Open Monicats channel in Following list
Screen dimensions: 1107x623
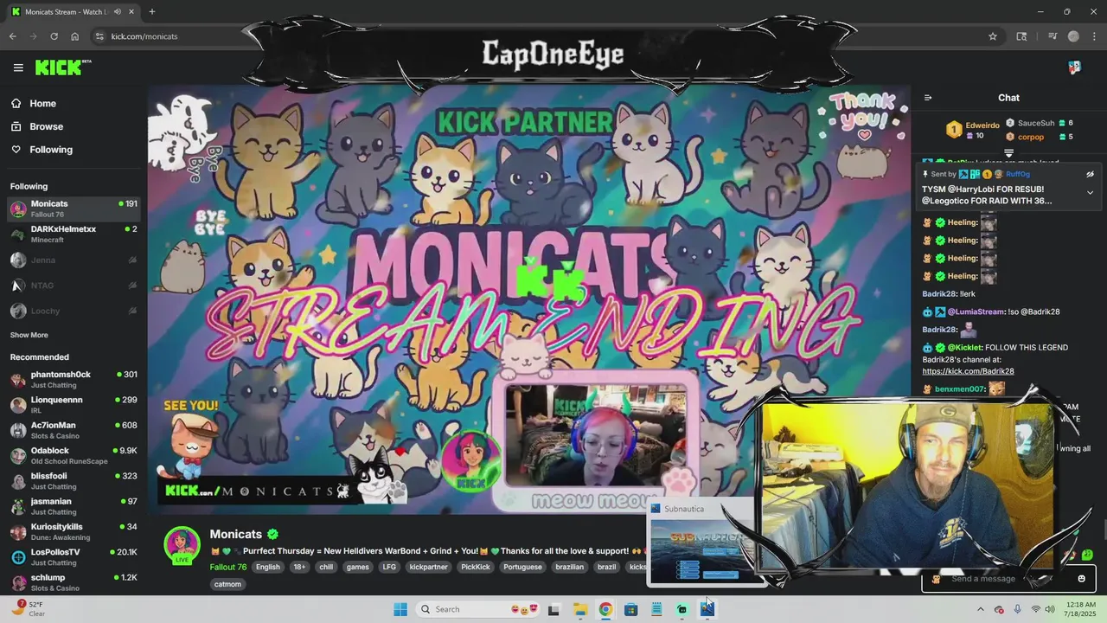click(x=74, y=209)
